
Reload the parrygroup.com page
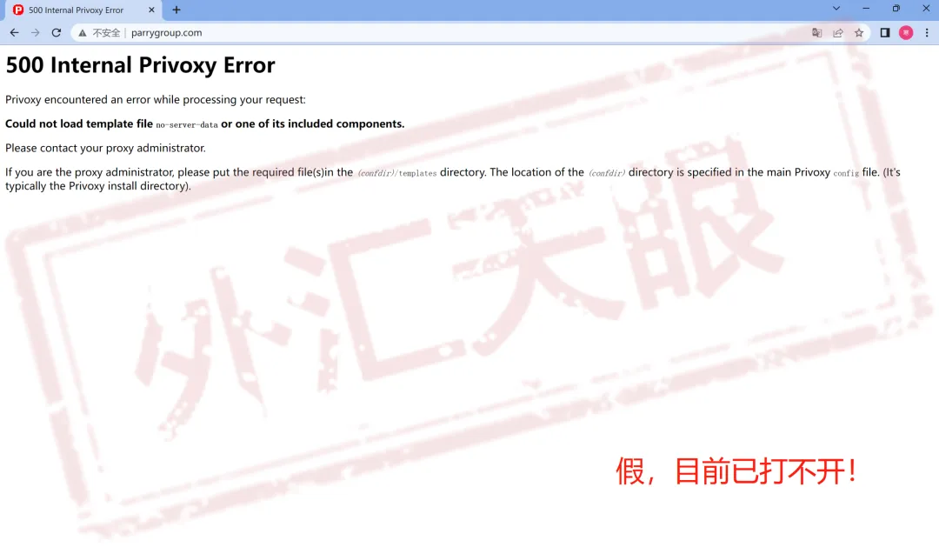57,33
